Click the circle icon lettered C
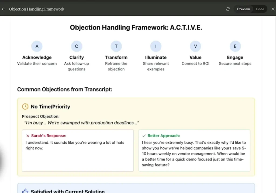The width and height of the screenshot is (276, 193). point(77,46)
